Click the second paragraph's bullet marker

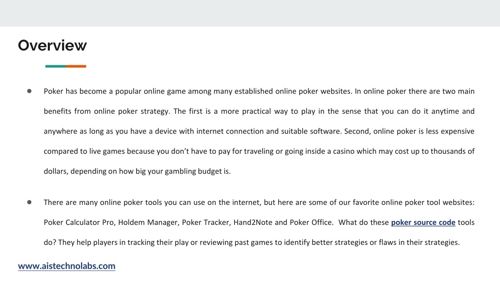29,202
